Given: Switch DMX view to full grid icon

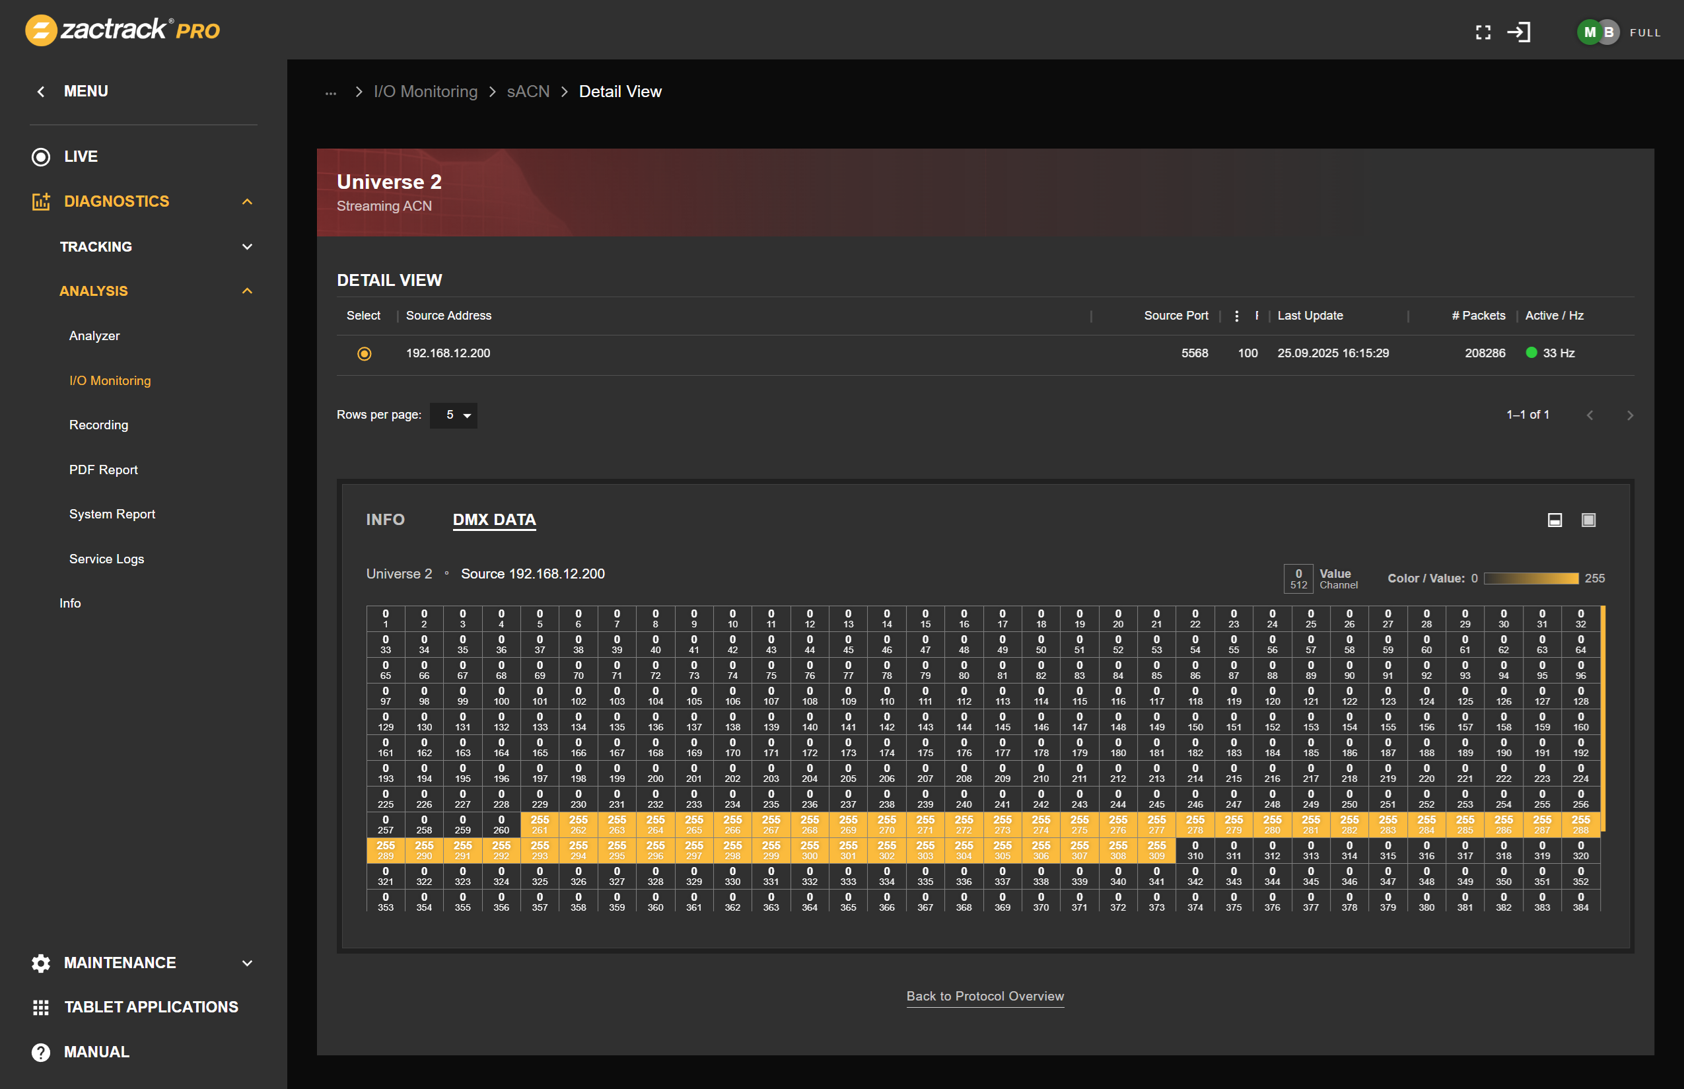Looking at the screenshot, I should (x=1588, y=520).
